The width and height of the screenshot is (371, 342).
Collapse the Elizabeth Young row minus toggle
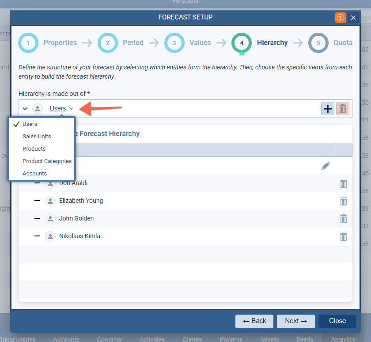click(x=37, y=201)
